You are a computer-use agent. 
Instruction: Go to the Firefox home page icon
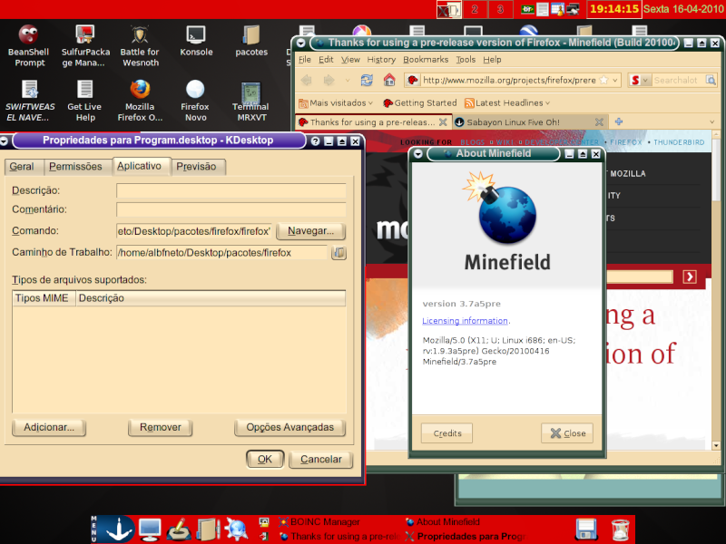[x=389, y=80]
